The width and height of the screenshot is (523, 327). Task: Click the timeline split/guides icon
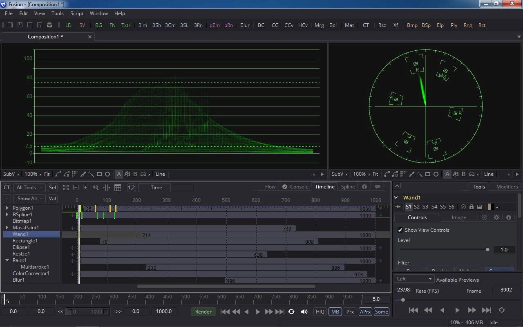pos(107,187)
